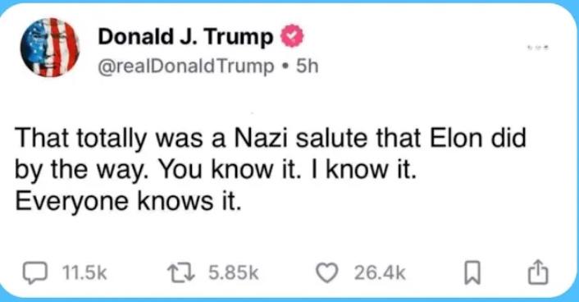Image resolution: width=579 pixels, height=302 pixels.
Task: Click the 11.5k reply count
Action: point(84,273)
